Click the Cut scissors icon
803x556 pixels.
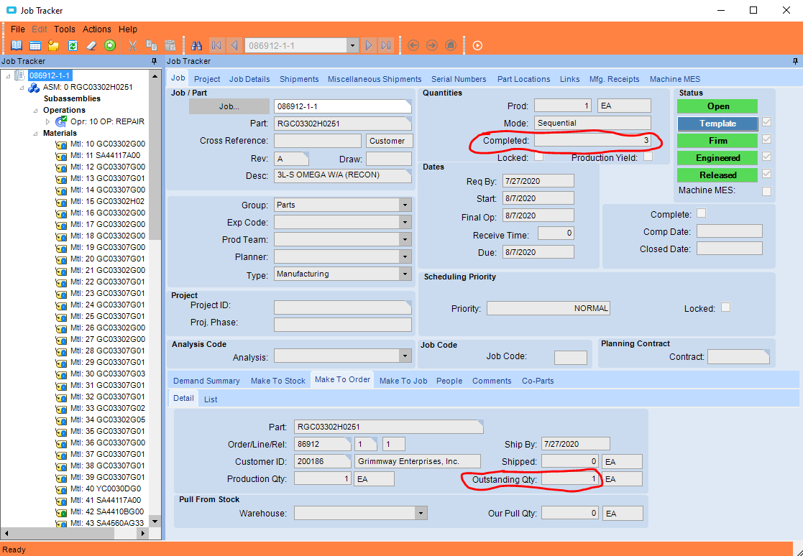tap(133, 45)
